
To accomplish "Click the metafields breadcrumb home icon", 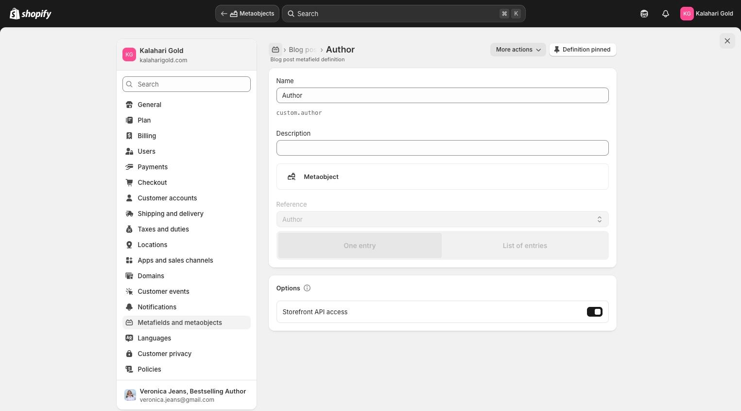I will click(276, 50).
